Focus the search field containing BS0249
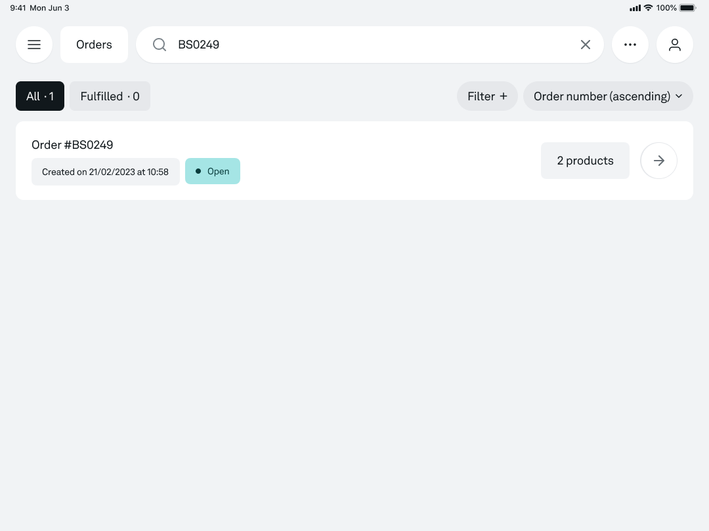 370,45
